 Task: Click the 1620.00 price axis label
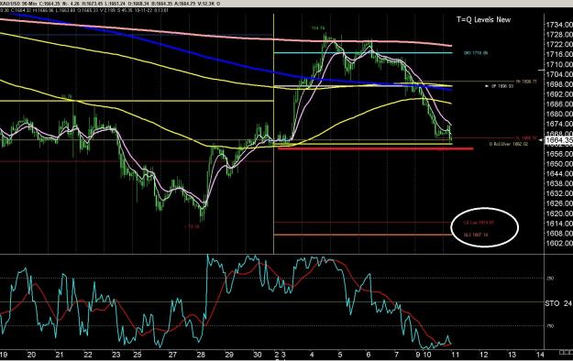558,213
